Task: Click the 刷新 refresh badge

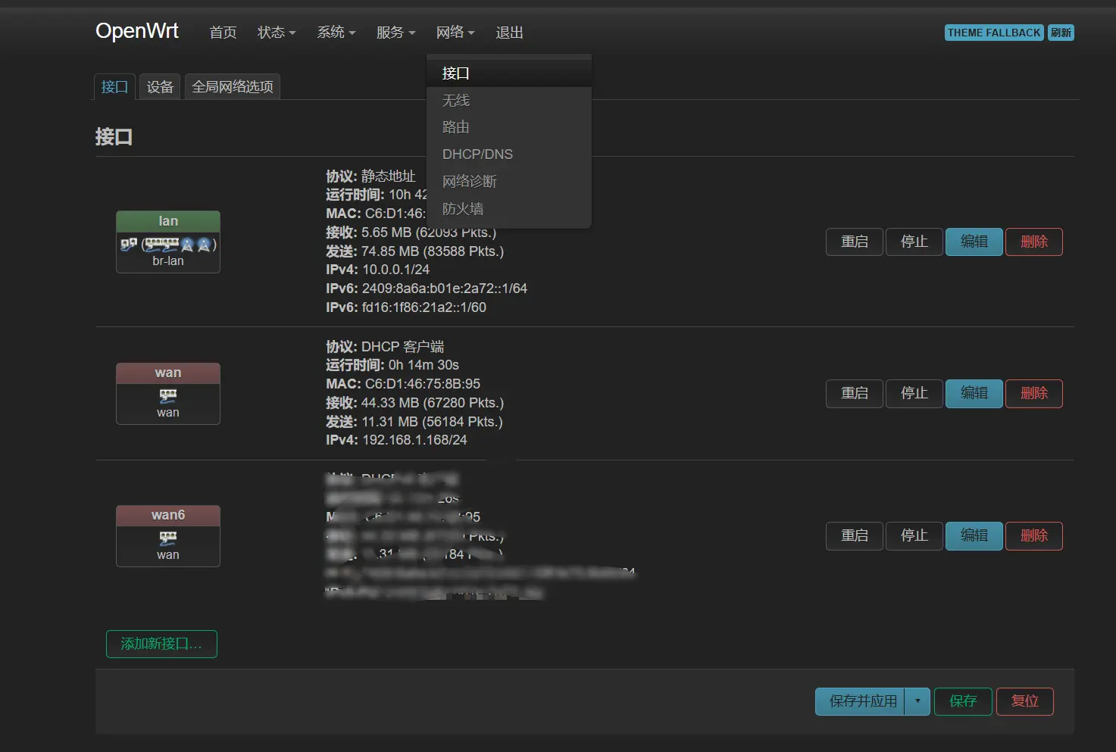Action: click(1061, 33)
